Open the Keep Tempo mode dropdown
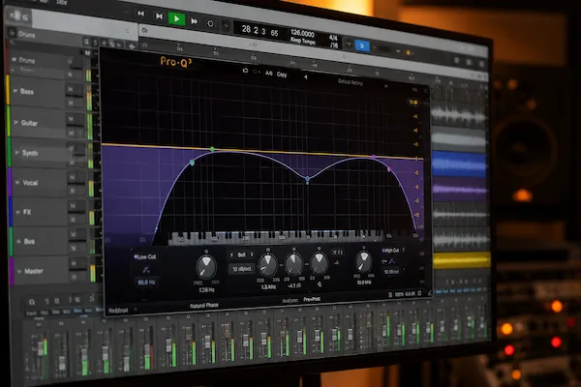Viewport: 581px width, 387px height. (x=302, y=41)
